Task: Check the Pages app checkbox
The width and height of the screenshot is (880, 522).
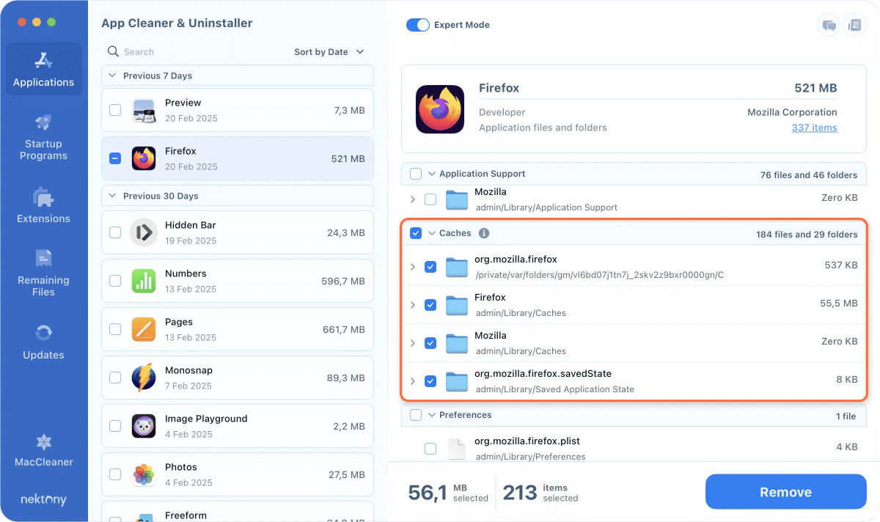Action: [115, 329]
